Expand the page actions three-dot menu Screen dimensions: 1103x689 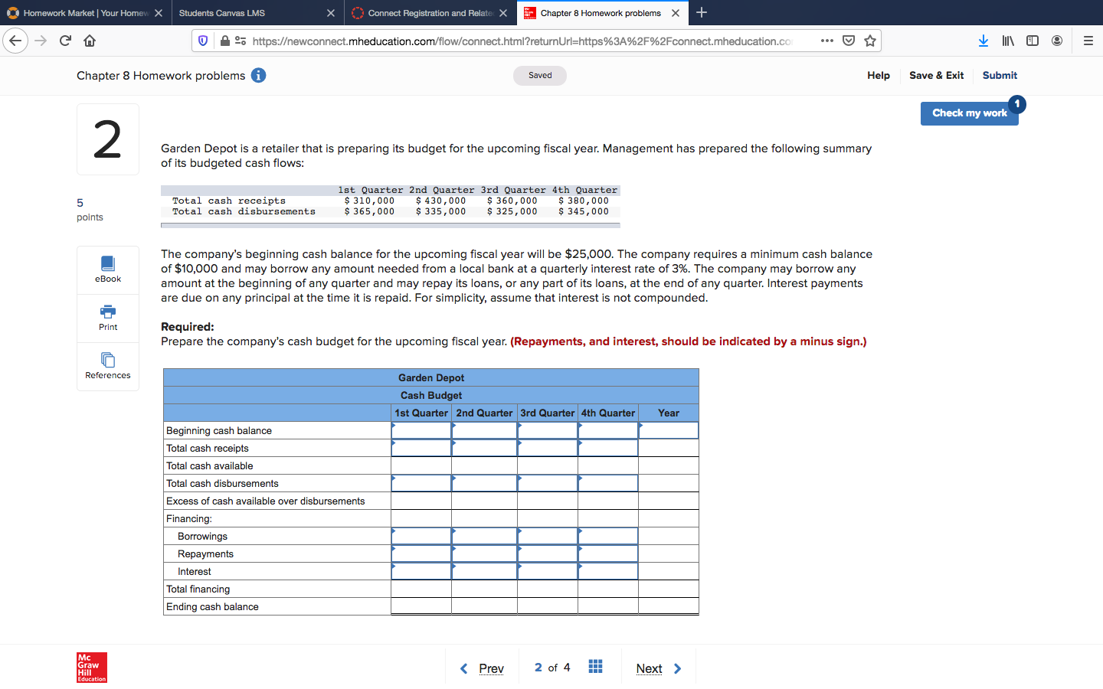(x=827, y=41)
